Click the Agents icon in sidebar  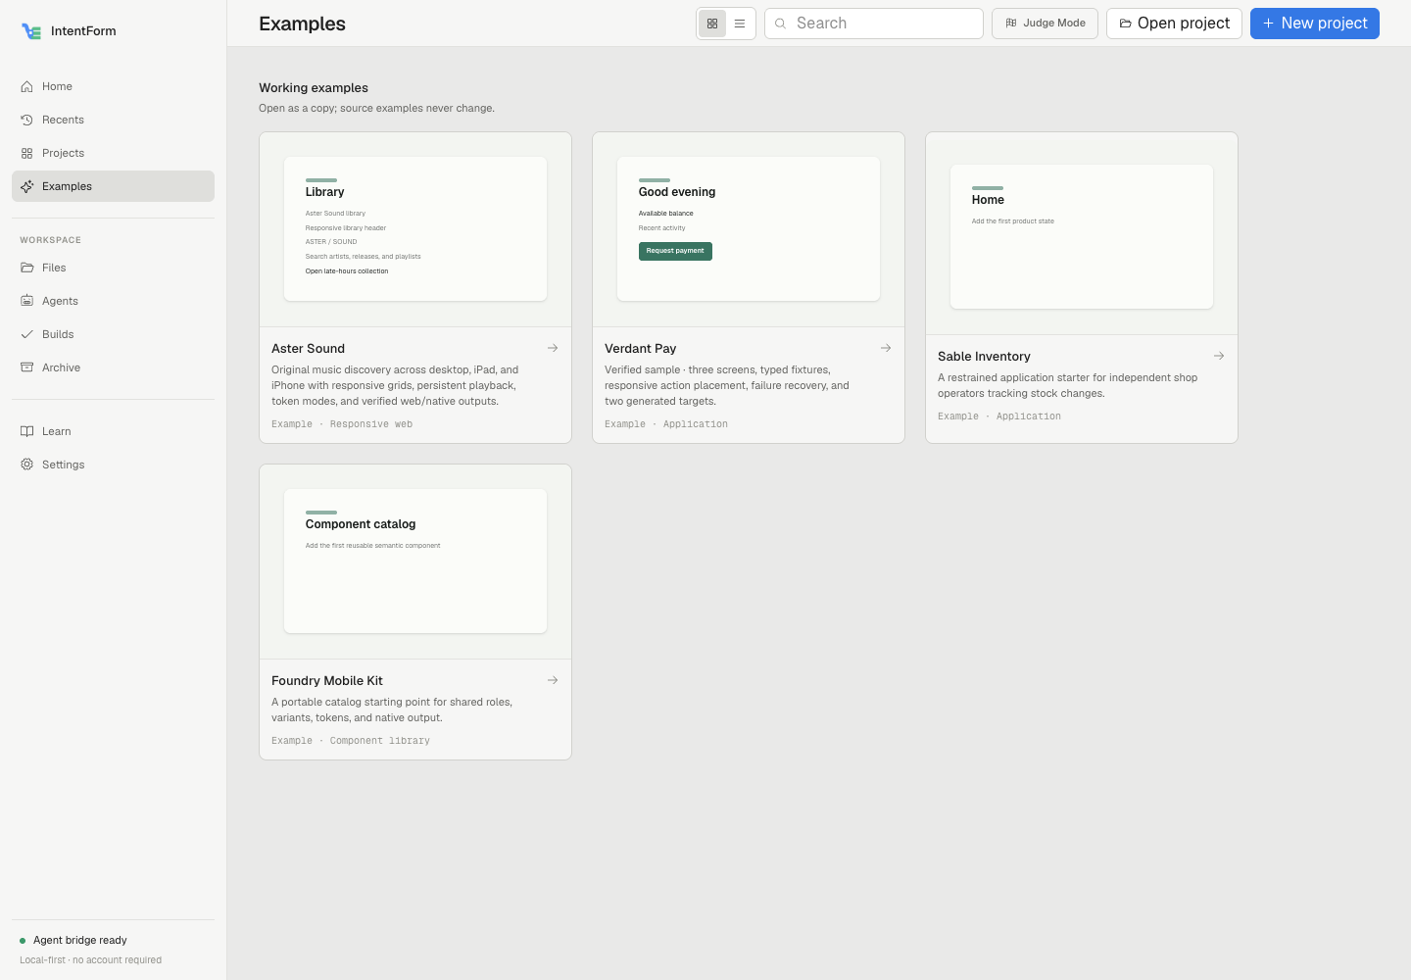[x=27, y=301]
